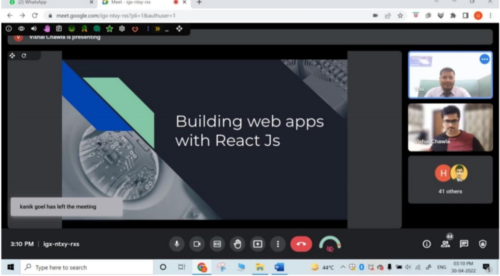
Task: Raise hand in the meeting
Action: (x=237, y=244)
